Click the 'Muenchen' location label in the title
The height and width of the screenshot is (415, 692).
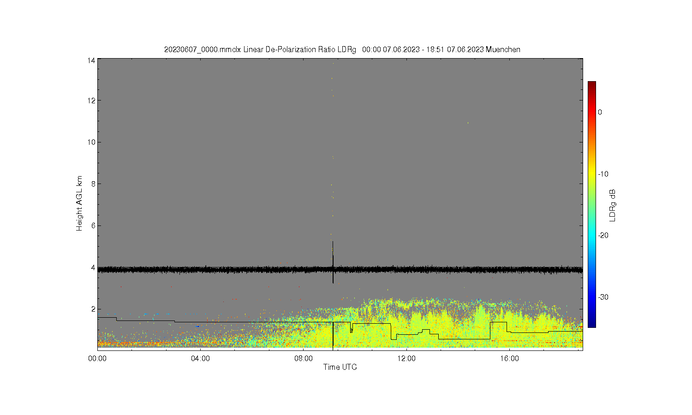pyautogui.click(x=503, y=49)
